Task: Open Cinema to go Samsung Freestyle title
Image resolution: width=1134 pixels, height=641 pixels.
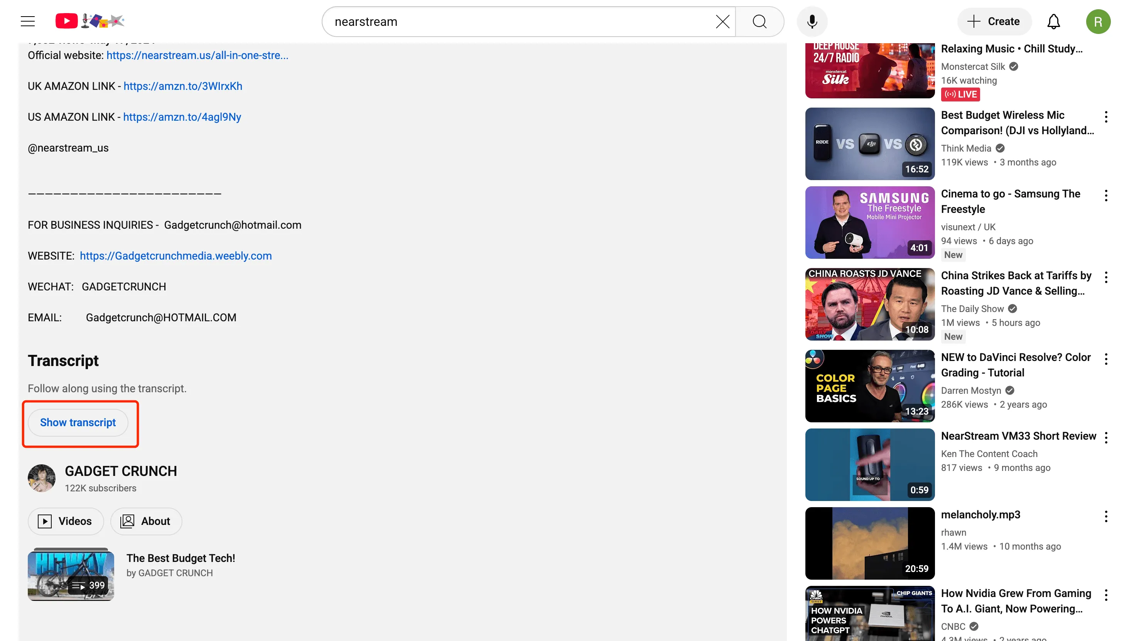Action: point(1011,201)
